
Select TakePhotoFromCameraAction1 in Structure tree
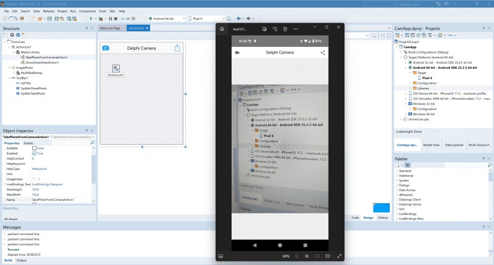[46, 57]
